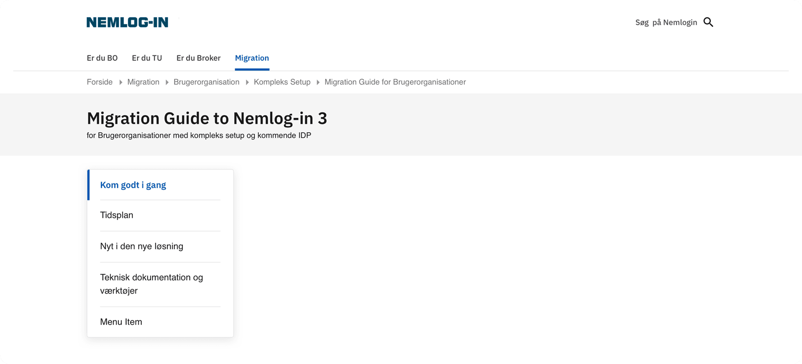Go to 'Forside' in the breadcrumb
802x364 pixels.
tap(100, 82)
